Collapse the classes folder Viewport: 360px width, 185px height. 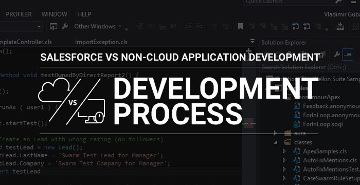(x=276, y=142)
